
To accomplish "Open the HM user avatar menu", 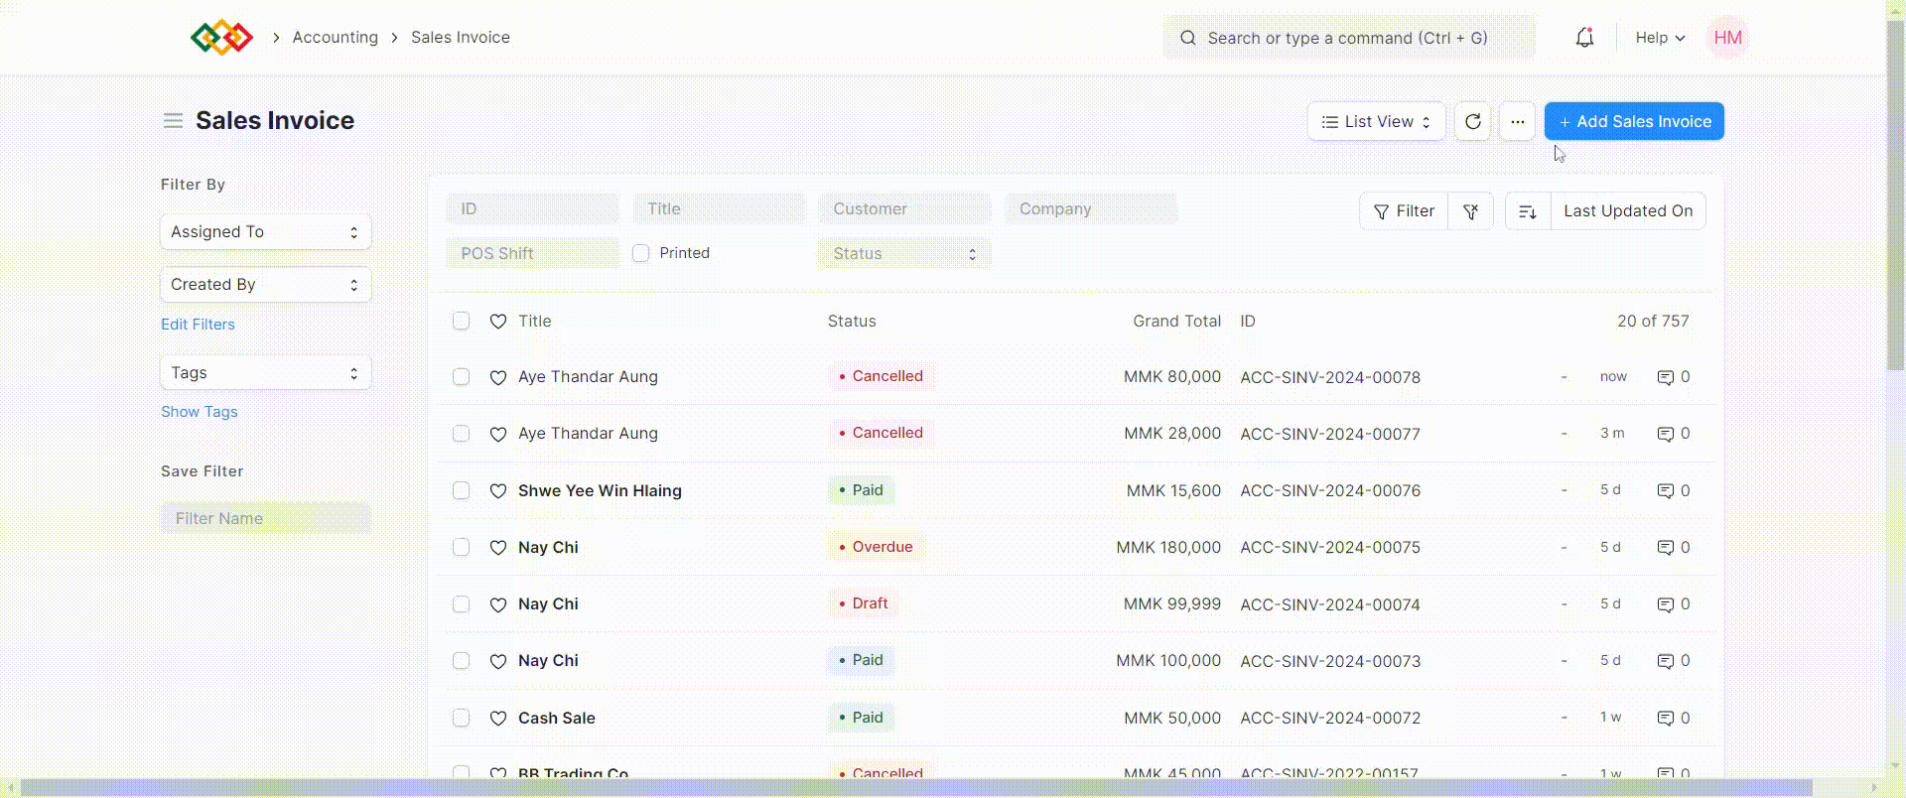I will click(x=1727, y=38).
